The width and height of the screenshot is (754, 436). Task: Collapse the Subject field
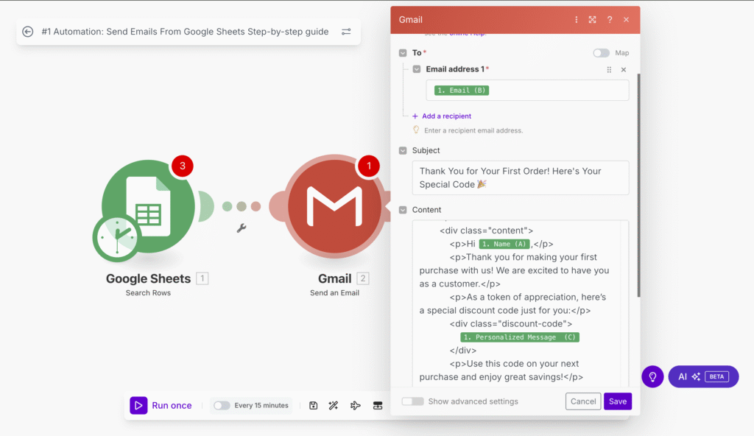pyautogui.click(x=403, y=151)
